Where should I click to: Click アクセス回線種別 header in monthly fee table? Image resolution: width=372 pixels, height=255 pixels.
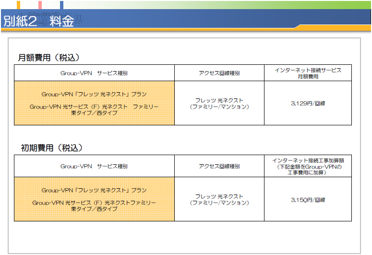point(219,73)
